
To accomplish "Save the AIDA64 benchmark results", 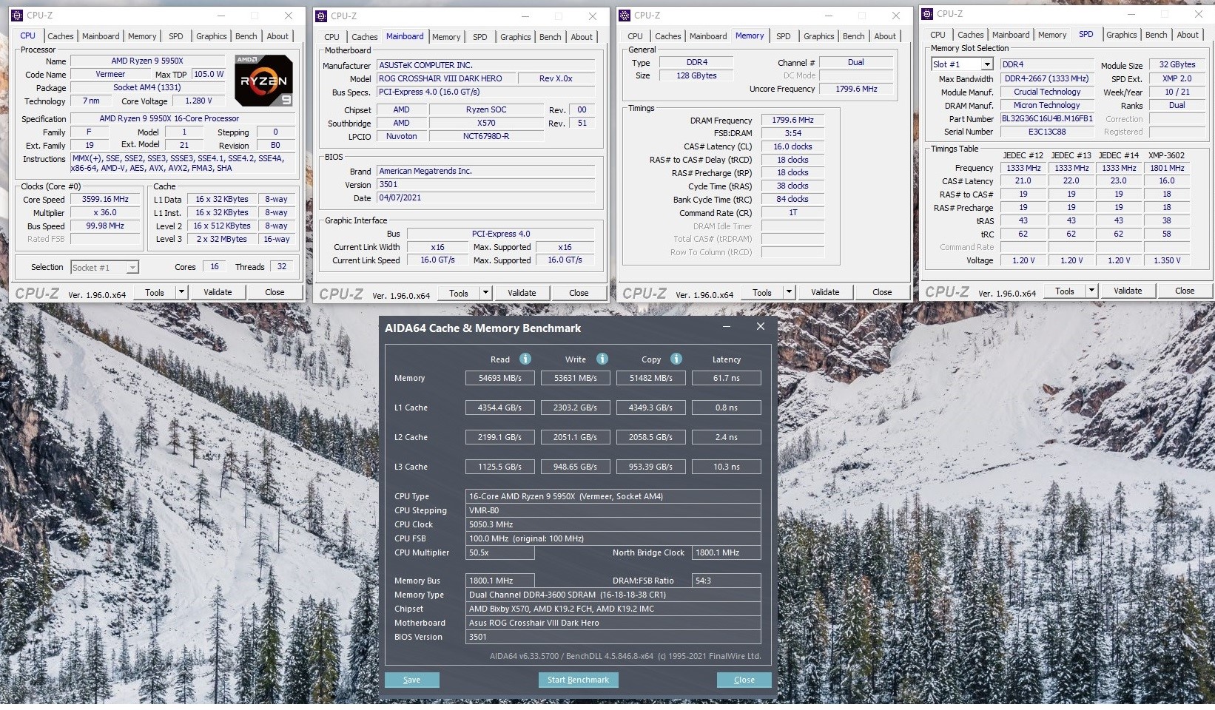I will tap(412, 680).
